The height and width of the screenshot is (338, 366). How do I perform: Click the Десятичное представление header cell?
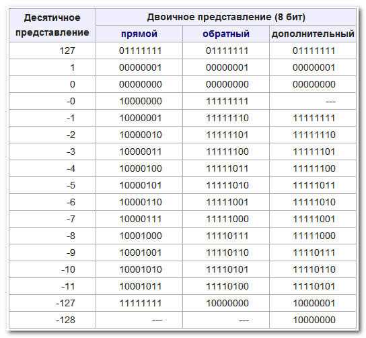52,25
